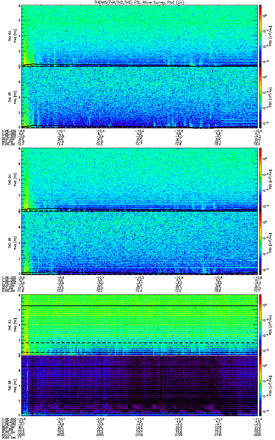The width and height of the screenshot is (275, 440).
Task: Select the THD B∥ freq [Hz] axis label
Action: (x=14, y=243)
